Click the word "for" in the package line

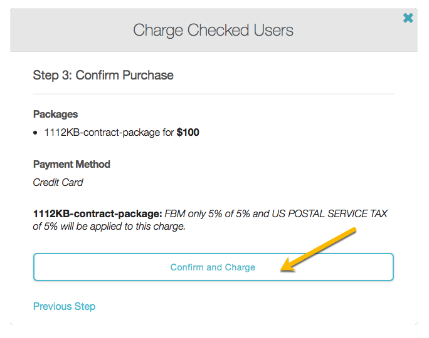167,133
